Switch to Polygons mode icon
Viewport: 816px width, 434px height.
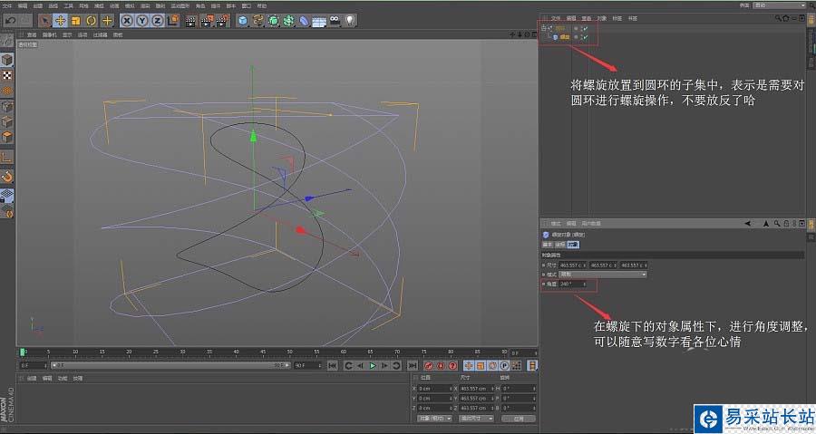pyautogui.click(x=6, y=138)
